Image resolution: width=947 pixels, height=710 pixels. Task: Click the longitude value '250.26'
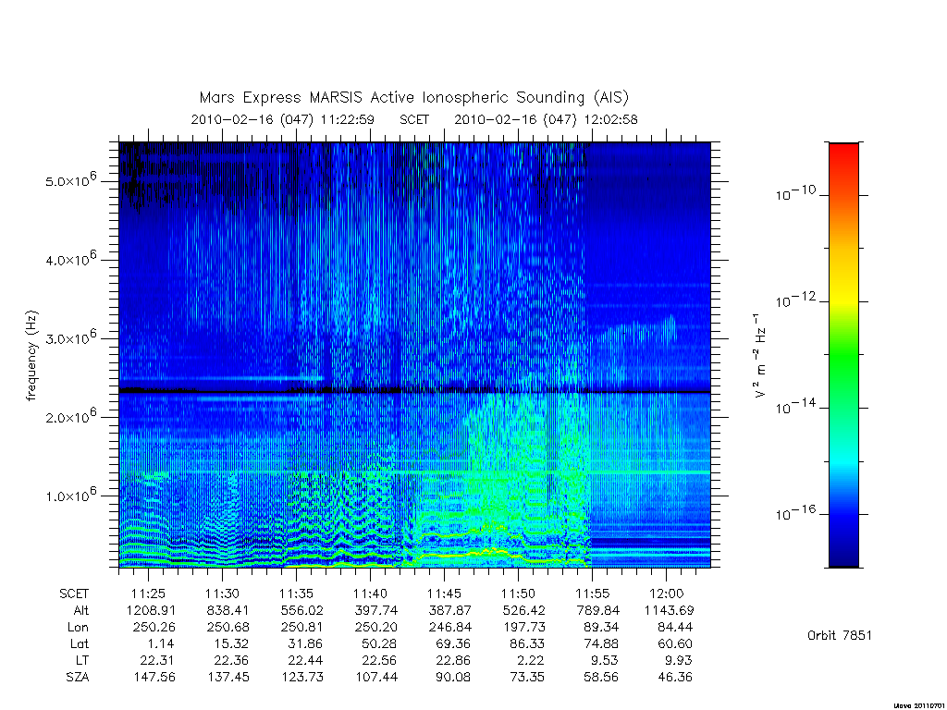coord(154,628)
